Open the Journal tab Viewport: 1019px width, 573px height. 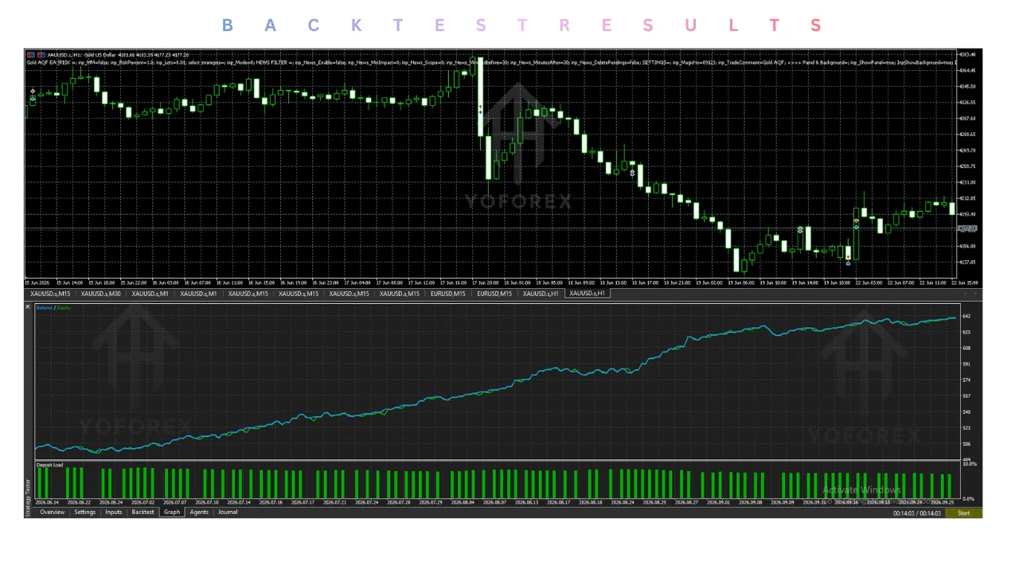coord(228,513)
